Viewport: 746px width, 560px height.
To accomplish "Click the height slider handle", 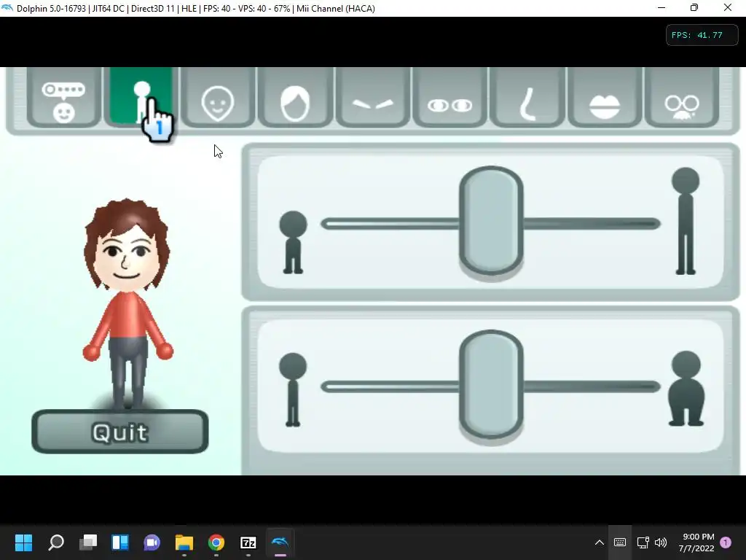I will (492, 220).
